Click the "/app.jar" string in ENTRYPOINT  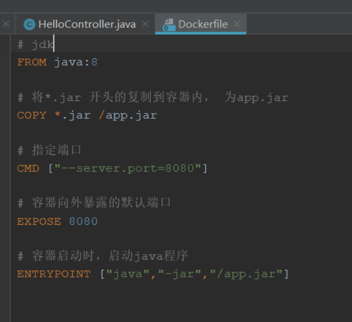(247, 274)
